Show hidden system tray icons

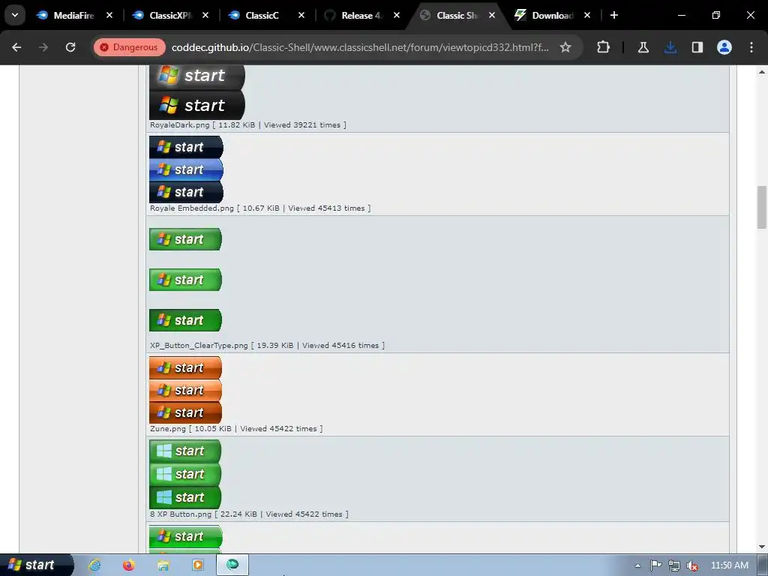pos(637,565)
